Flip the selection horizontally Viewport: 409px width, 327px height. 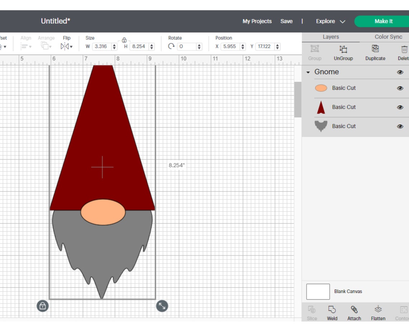coord(64,46)
